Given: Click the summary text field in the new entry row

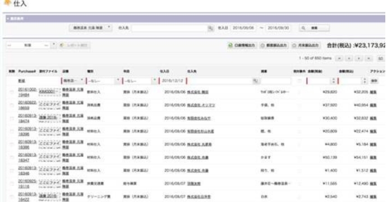Looking at the screenshot, I should [x=276, y=81].
